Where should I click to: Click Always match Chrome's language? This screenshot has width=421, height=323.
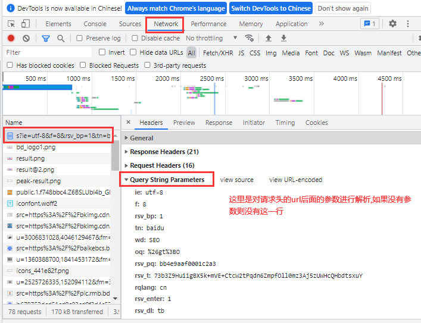click(176, 8)
